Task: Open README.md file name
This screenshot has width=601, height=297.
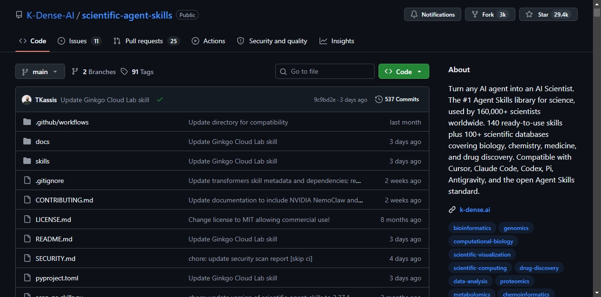Action: click(54, 239)
